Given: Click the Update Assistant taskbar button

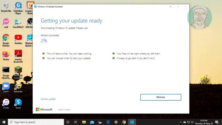Looking at the screenshot, I should pos(132,122).
